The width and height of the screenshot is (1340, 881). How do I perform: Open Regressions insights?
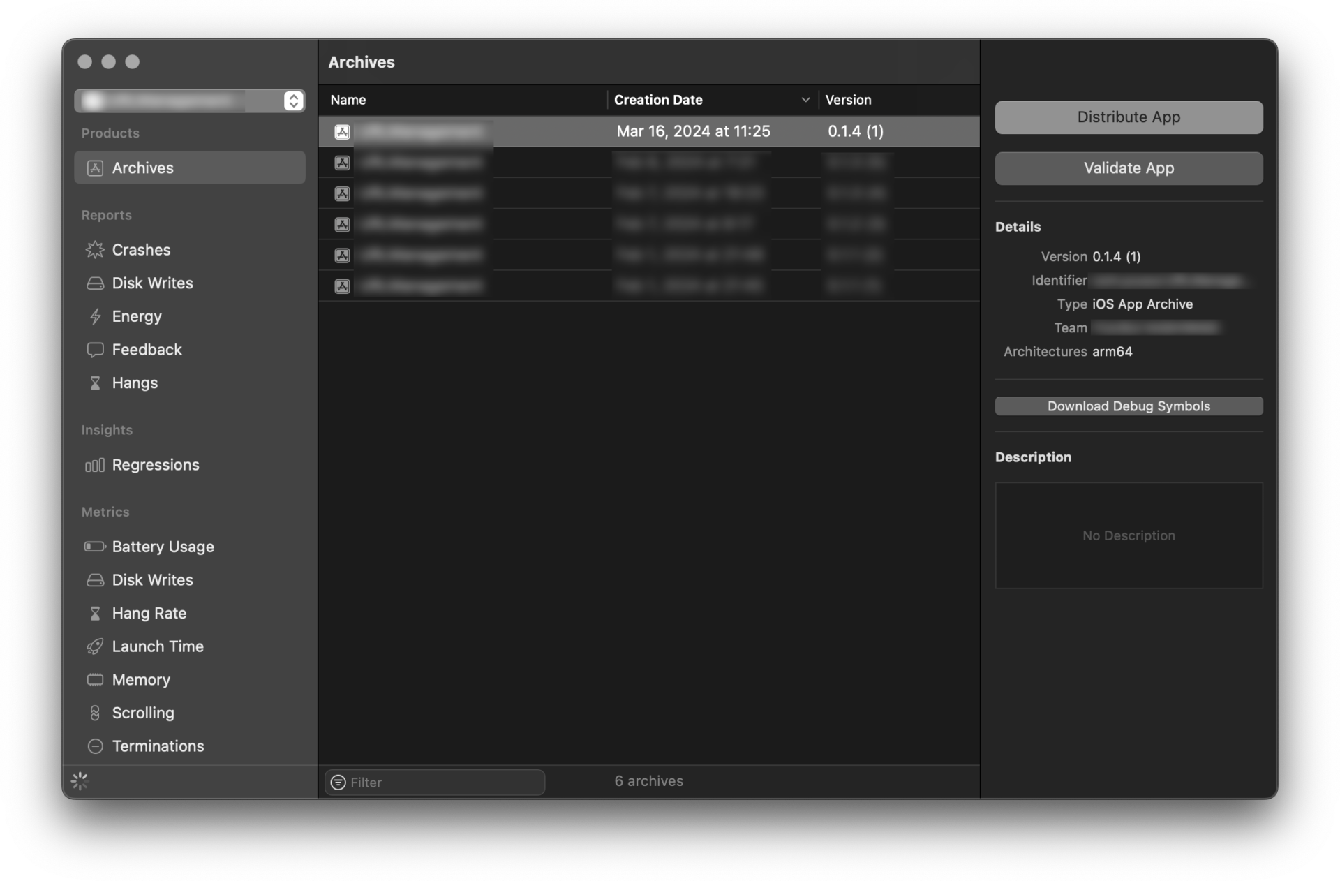click(x=190, y=465)
